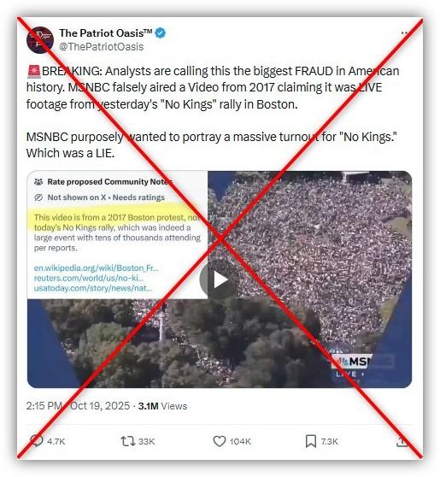
Task: Click the reply speech bubble icon
Action: pos(37,441)
